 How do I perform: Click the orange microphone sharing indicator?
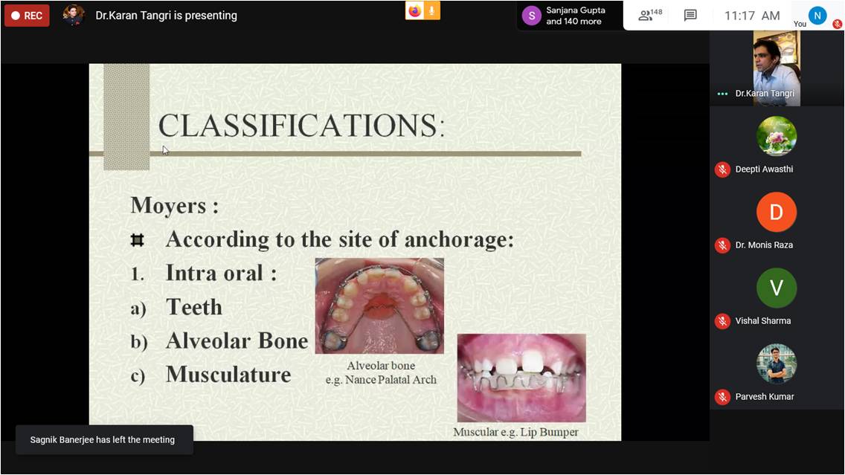click(x=432, y=10)
